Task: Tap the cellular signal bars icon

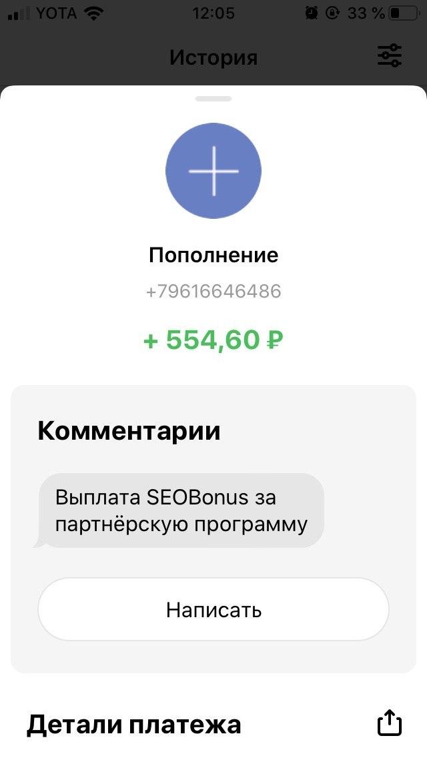Action: (x=19, y=14)
